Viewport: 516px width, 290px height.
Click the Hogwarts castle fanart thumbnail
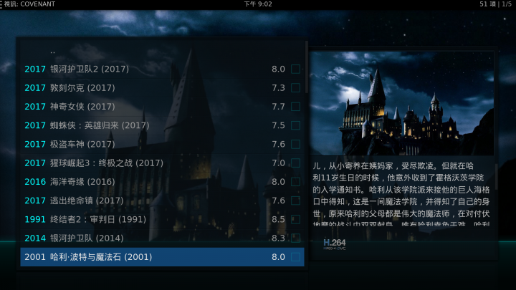[401, 103]
